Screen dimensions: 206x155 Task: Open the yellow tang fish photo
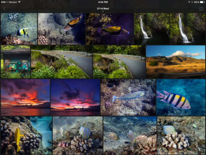pos(26,135)
